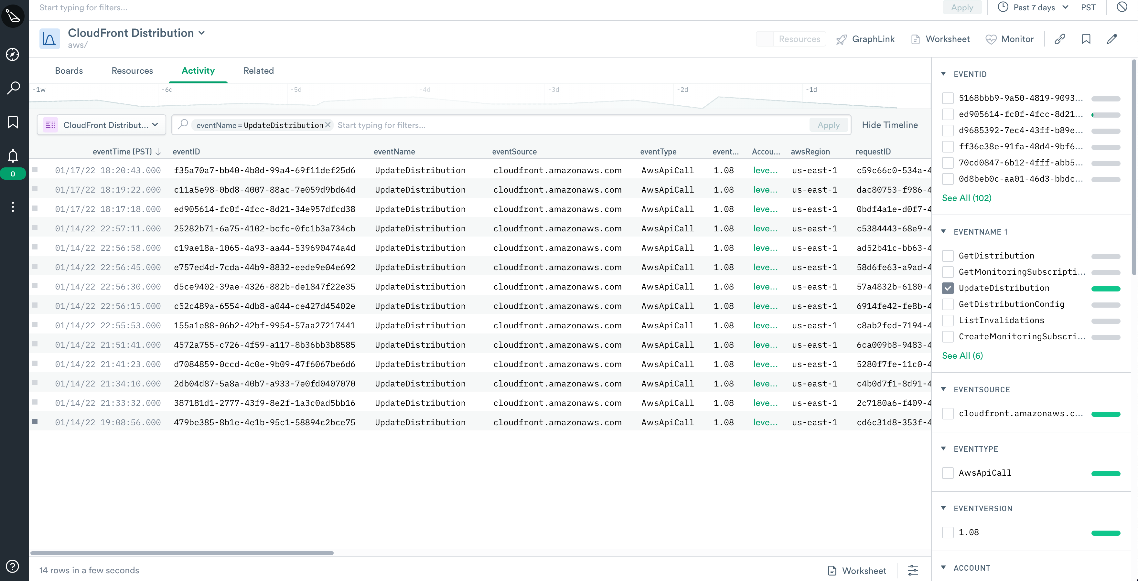Click the filter bar magnifier icon
The image size is (1138, 581).
pyautogui.click(x=182, y=124)
